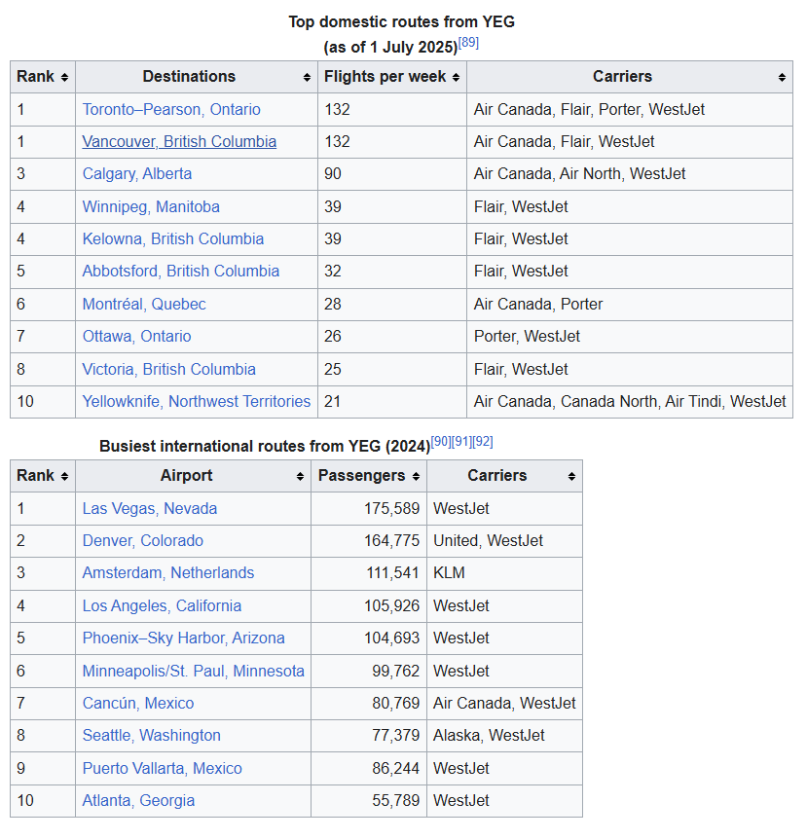Open the Las Vegas, Nevada link
This screenshot has width=807, height=839.
[150, 508]
